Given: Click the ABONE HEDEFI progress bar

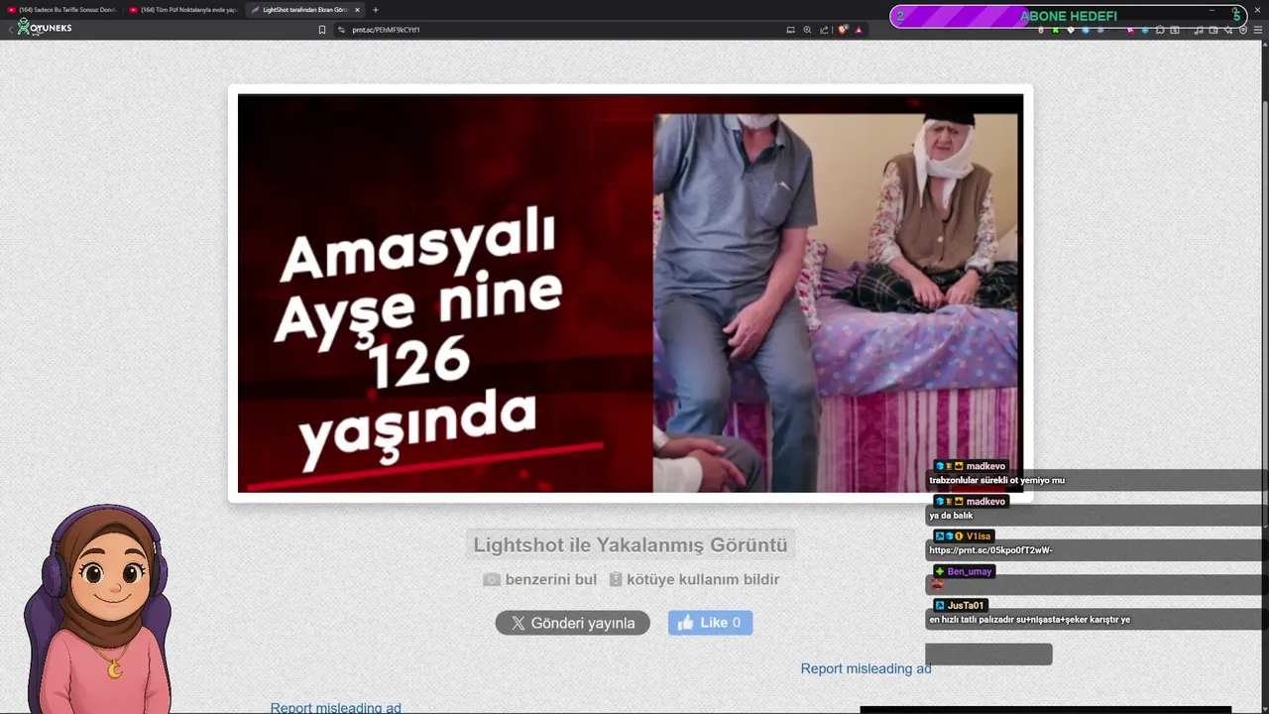Looking at the screenshot, I should tap(1068, 16).
